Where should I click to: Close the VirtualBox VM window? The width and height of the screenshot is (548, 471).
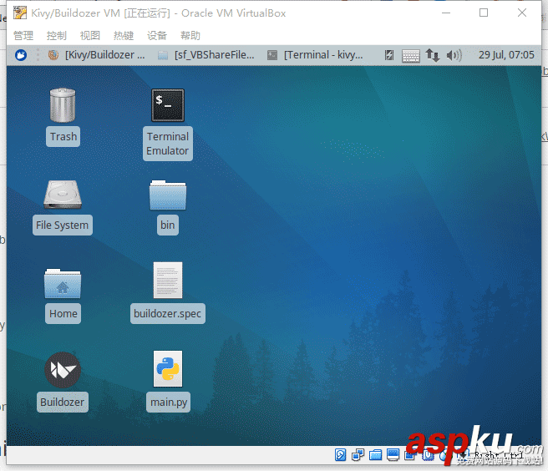(x=522, y=13)
